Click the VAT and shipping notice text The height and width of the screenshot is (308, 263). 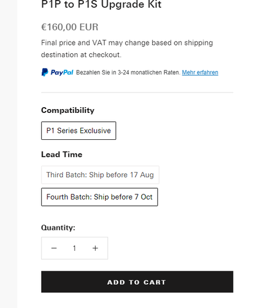pos(127,49)
